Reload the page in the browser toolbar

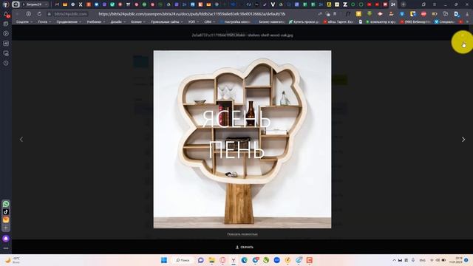pos(39,14)
